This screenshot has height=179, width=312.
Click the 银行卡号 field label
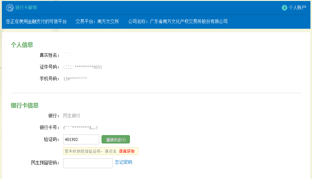(x=49, y=128)
